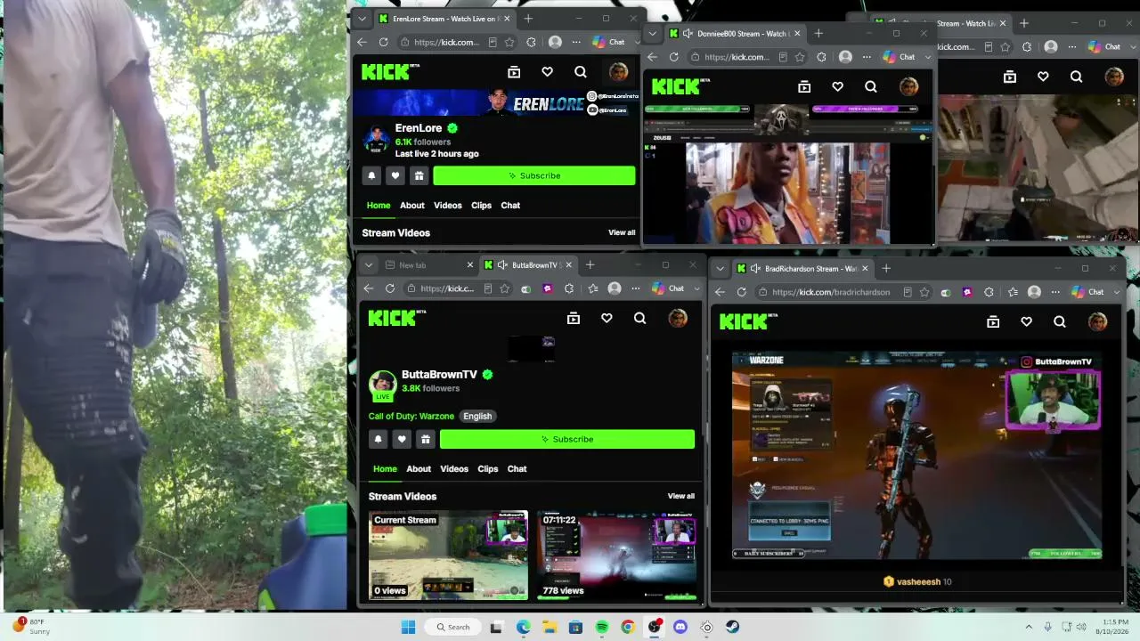
Task: Focus the address bar in the BradRichardson window
Action: click(x=831, y=292)
